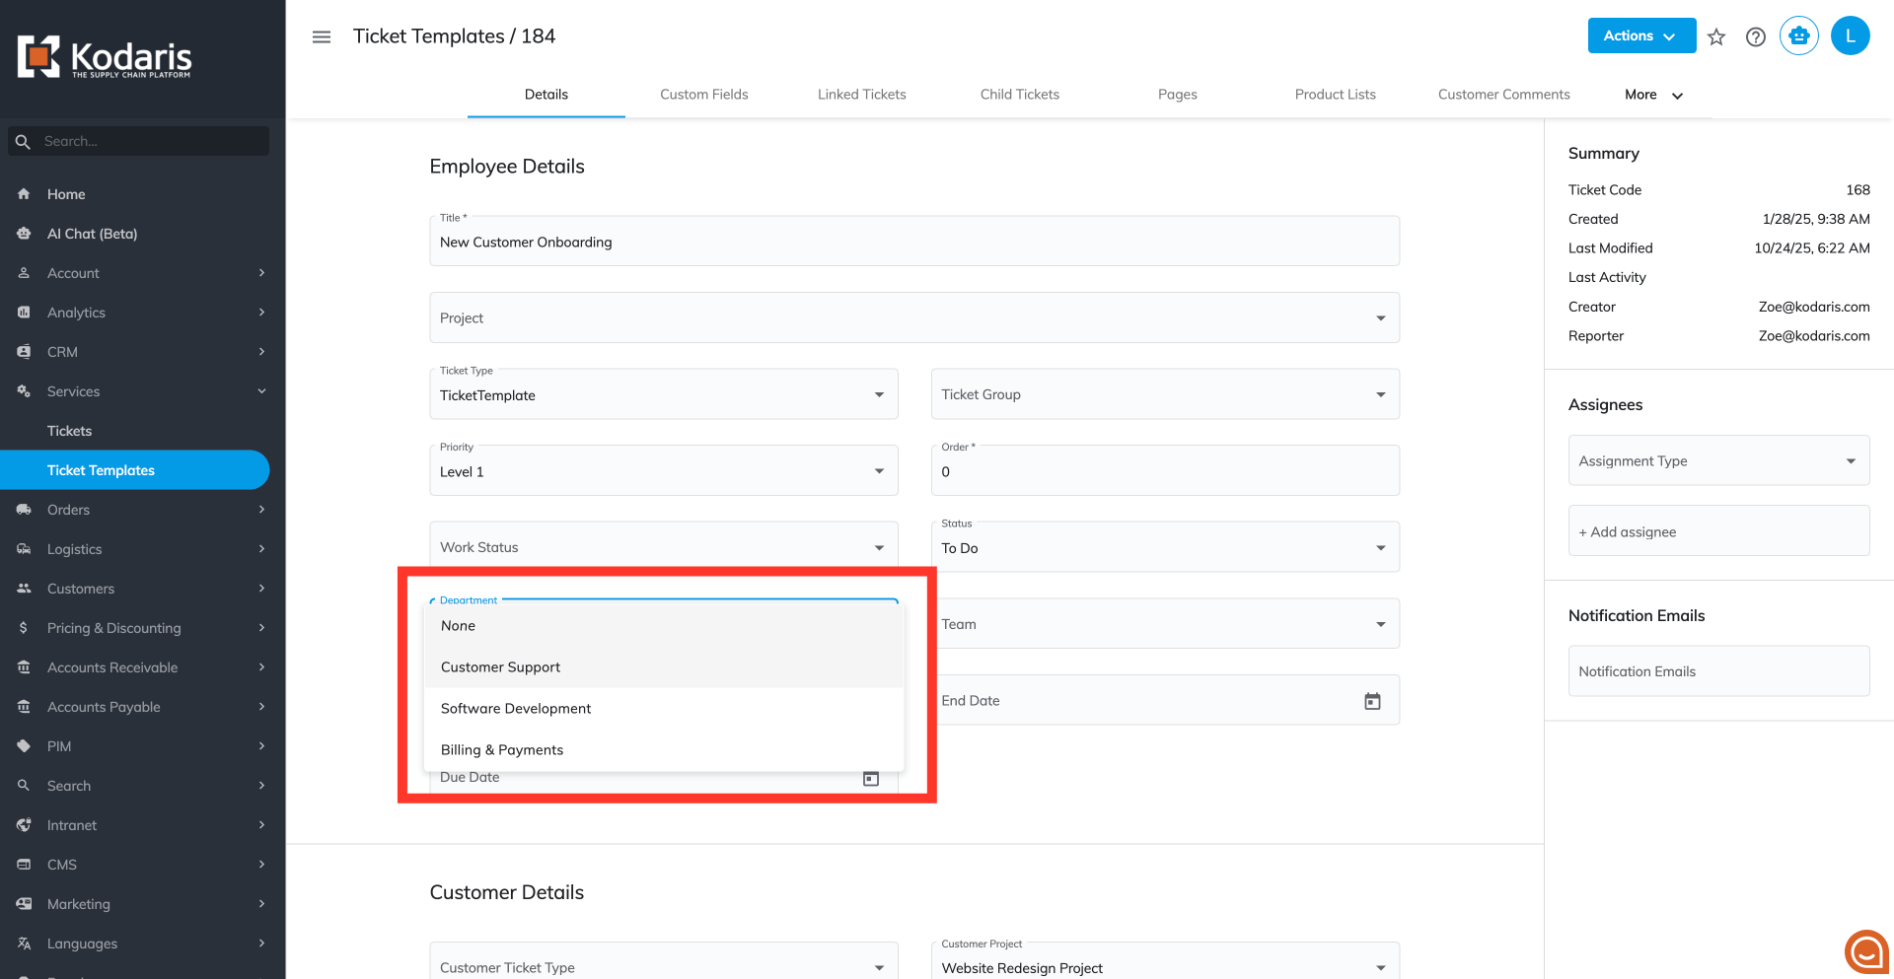Click the Orders truck icon
1894x979 pixels.
(x=24, y=510)
